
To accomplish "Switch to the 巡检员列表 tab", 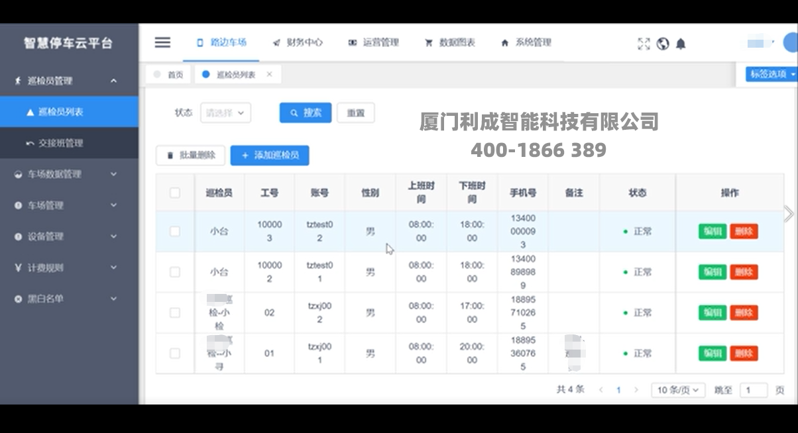I will pos(237,75).
